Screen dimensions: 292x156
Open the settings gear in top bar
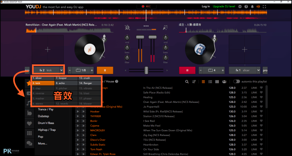(240, 6)
